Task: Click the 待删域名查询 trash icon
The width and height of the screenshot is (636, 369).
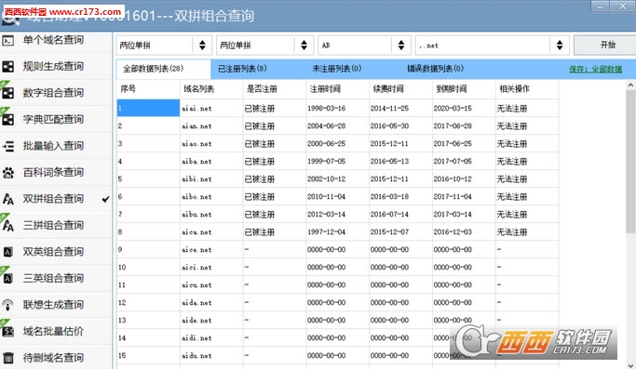Action: pyautogui.click(x=8, y=358)
